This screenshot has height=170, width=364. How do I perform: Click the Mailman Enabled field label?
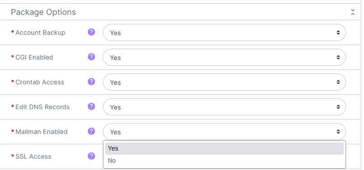coord(42,132)
